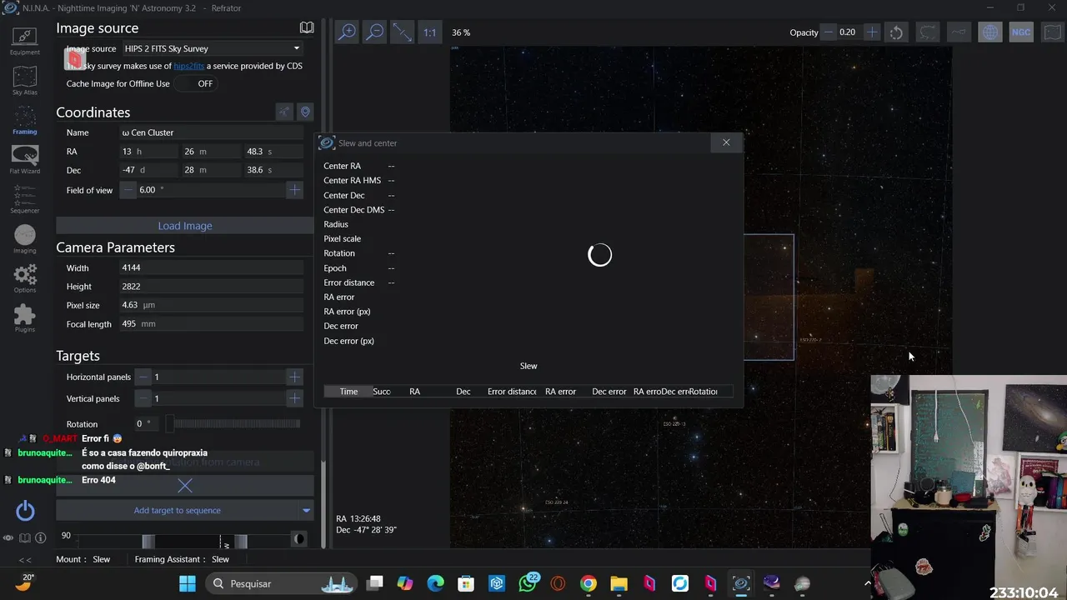Decrease Horizontal panels count
Viewport: 1067px width, 600px height.
(143, 377)
